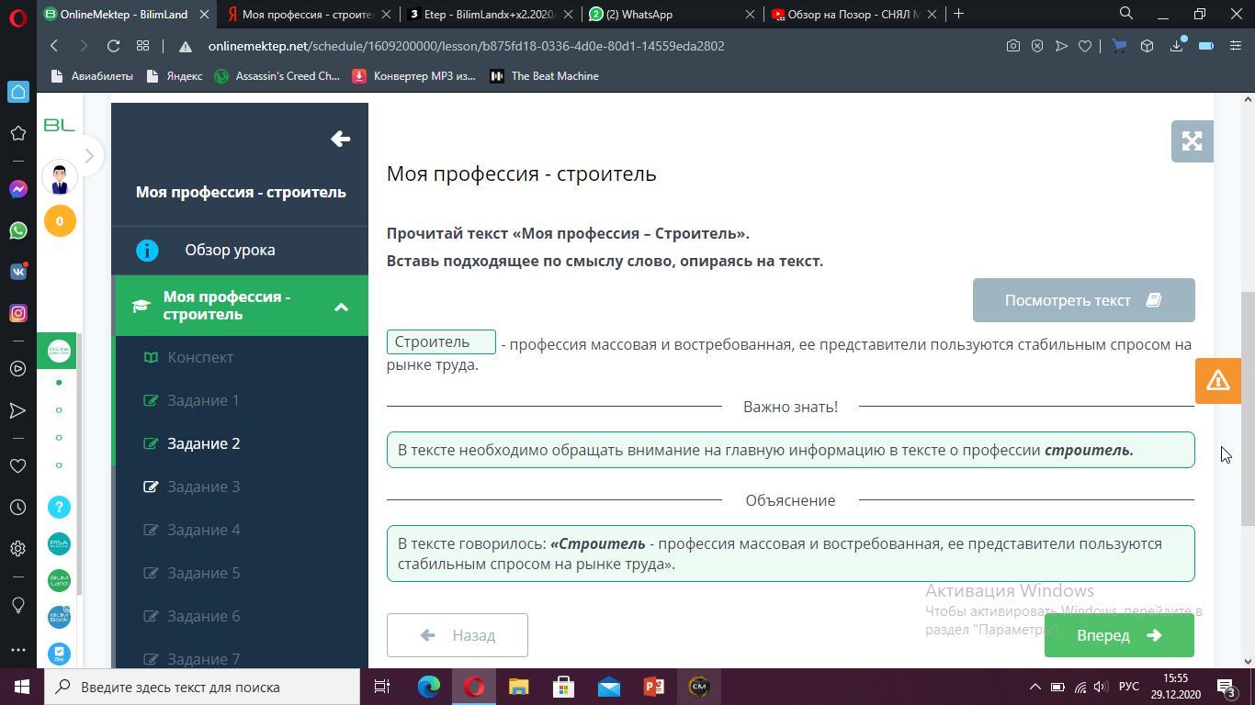Click the Вперед next button
The image size is (1255, 705).
point(1119,635)
